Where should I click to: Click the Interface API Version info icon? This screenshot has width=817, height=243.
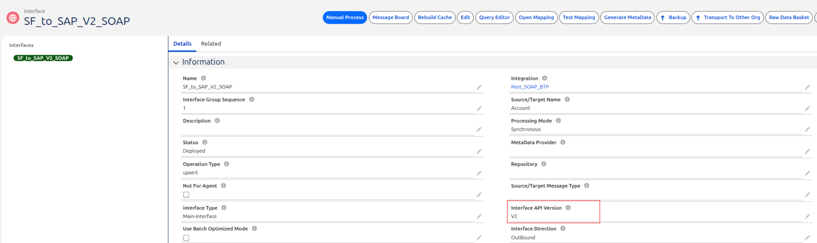coord(568,208)
